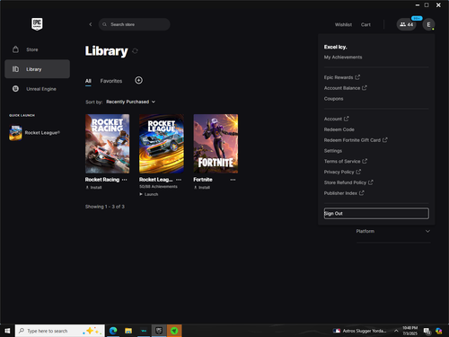The image size is (449, 337).
Task: Open Settings from the profile menu
Action: tap(333, 151)
